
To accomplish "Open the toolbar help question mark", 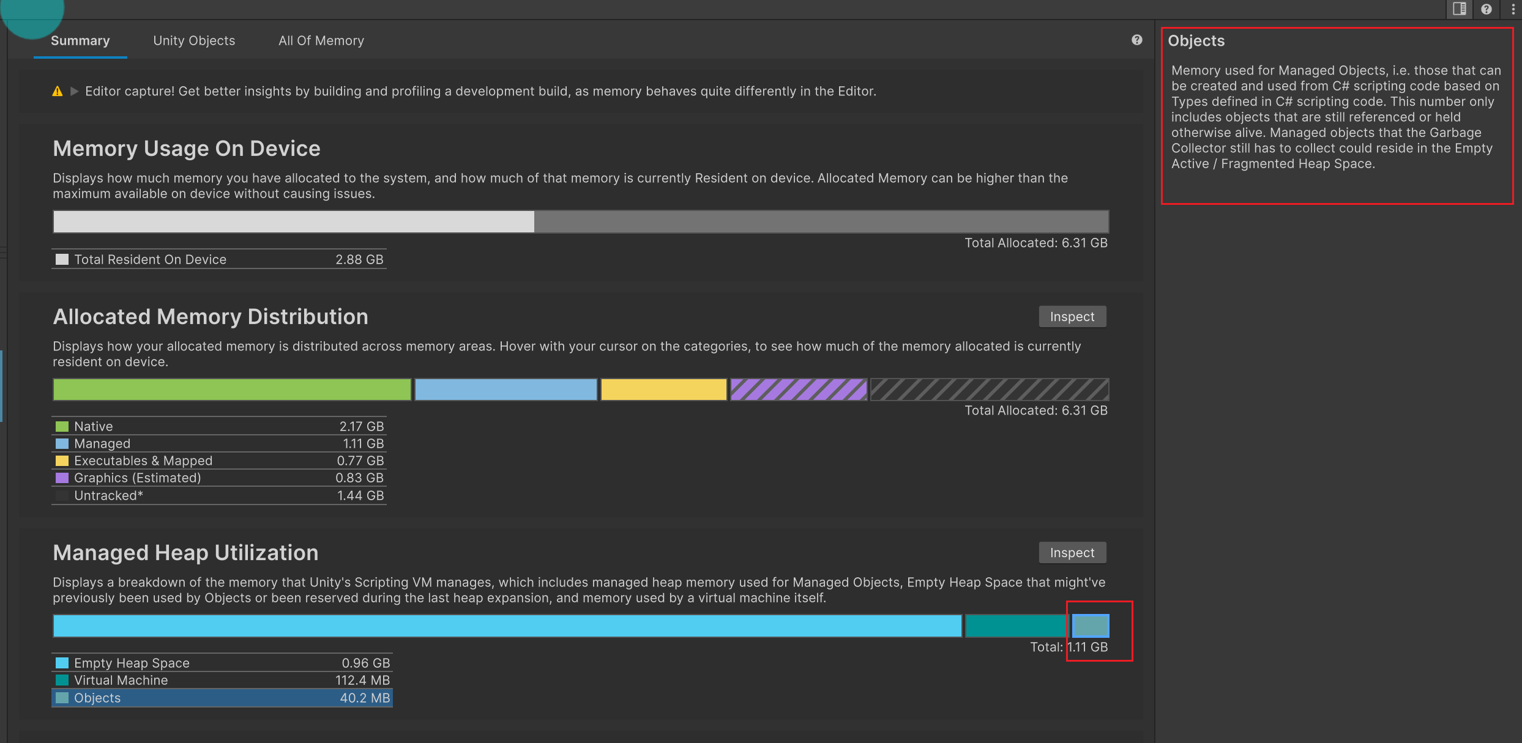I will pyautogui.click(x=1487, y=9).
